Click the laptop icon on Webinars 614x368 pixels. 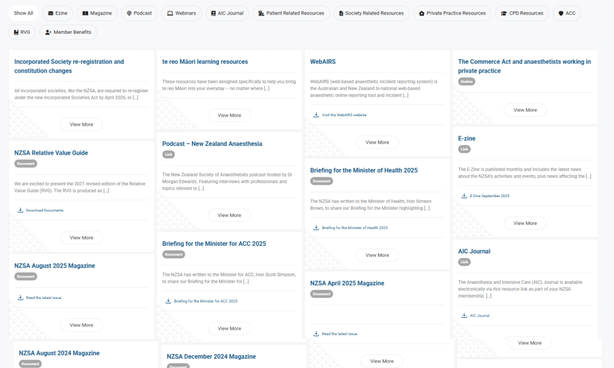pos(170,13)
